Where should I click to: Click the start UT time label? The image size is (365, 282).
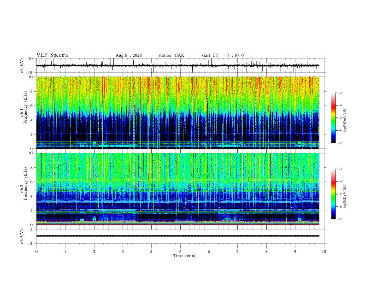coord(223,55)
